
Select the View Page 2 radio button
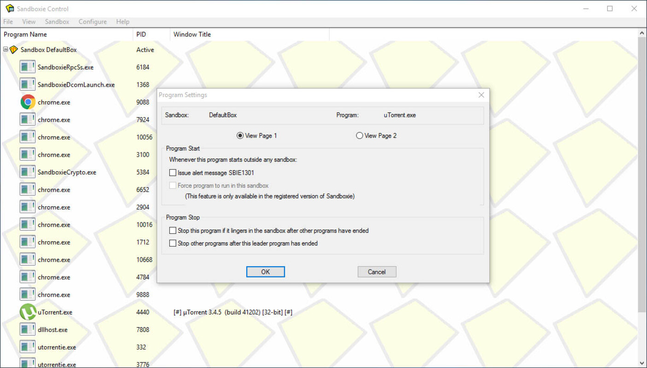[360, 136]
